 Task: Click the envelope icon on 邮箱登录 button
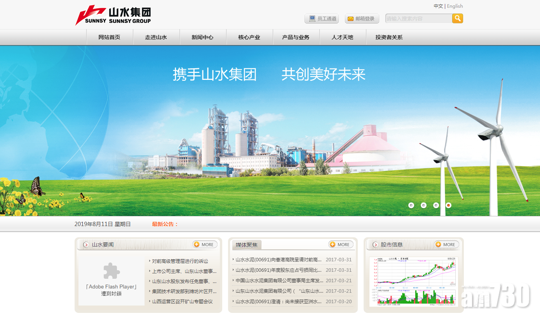tap(350, 18)
